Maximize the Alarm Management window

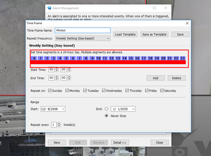(154, 8)
